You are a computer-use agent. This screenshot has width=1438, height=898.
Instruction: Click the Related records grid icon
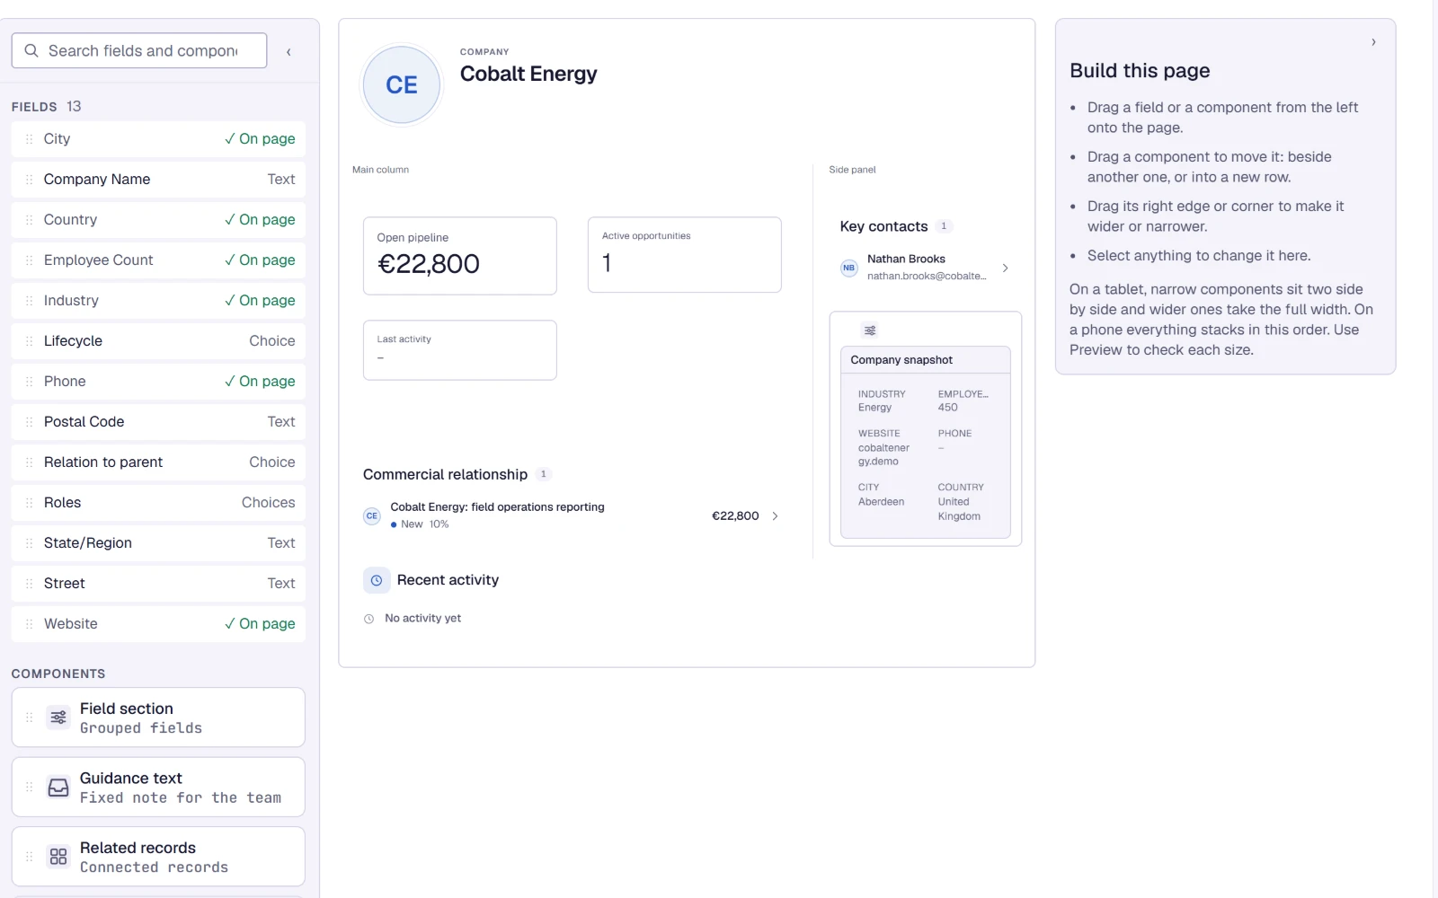pyautogui.click(x=58, y=857)
